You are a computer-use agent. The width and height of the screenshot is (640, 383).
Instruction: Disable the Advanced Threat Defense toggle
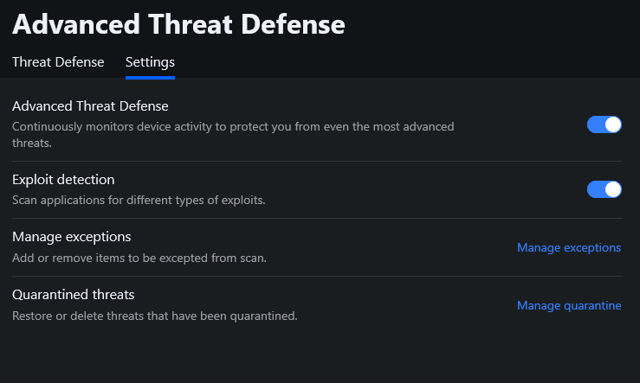coord(604,124)
